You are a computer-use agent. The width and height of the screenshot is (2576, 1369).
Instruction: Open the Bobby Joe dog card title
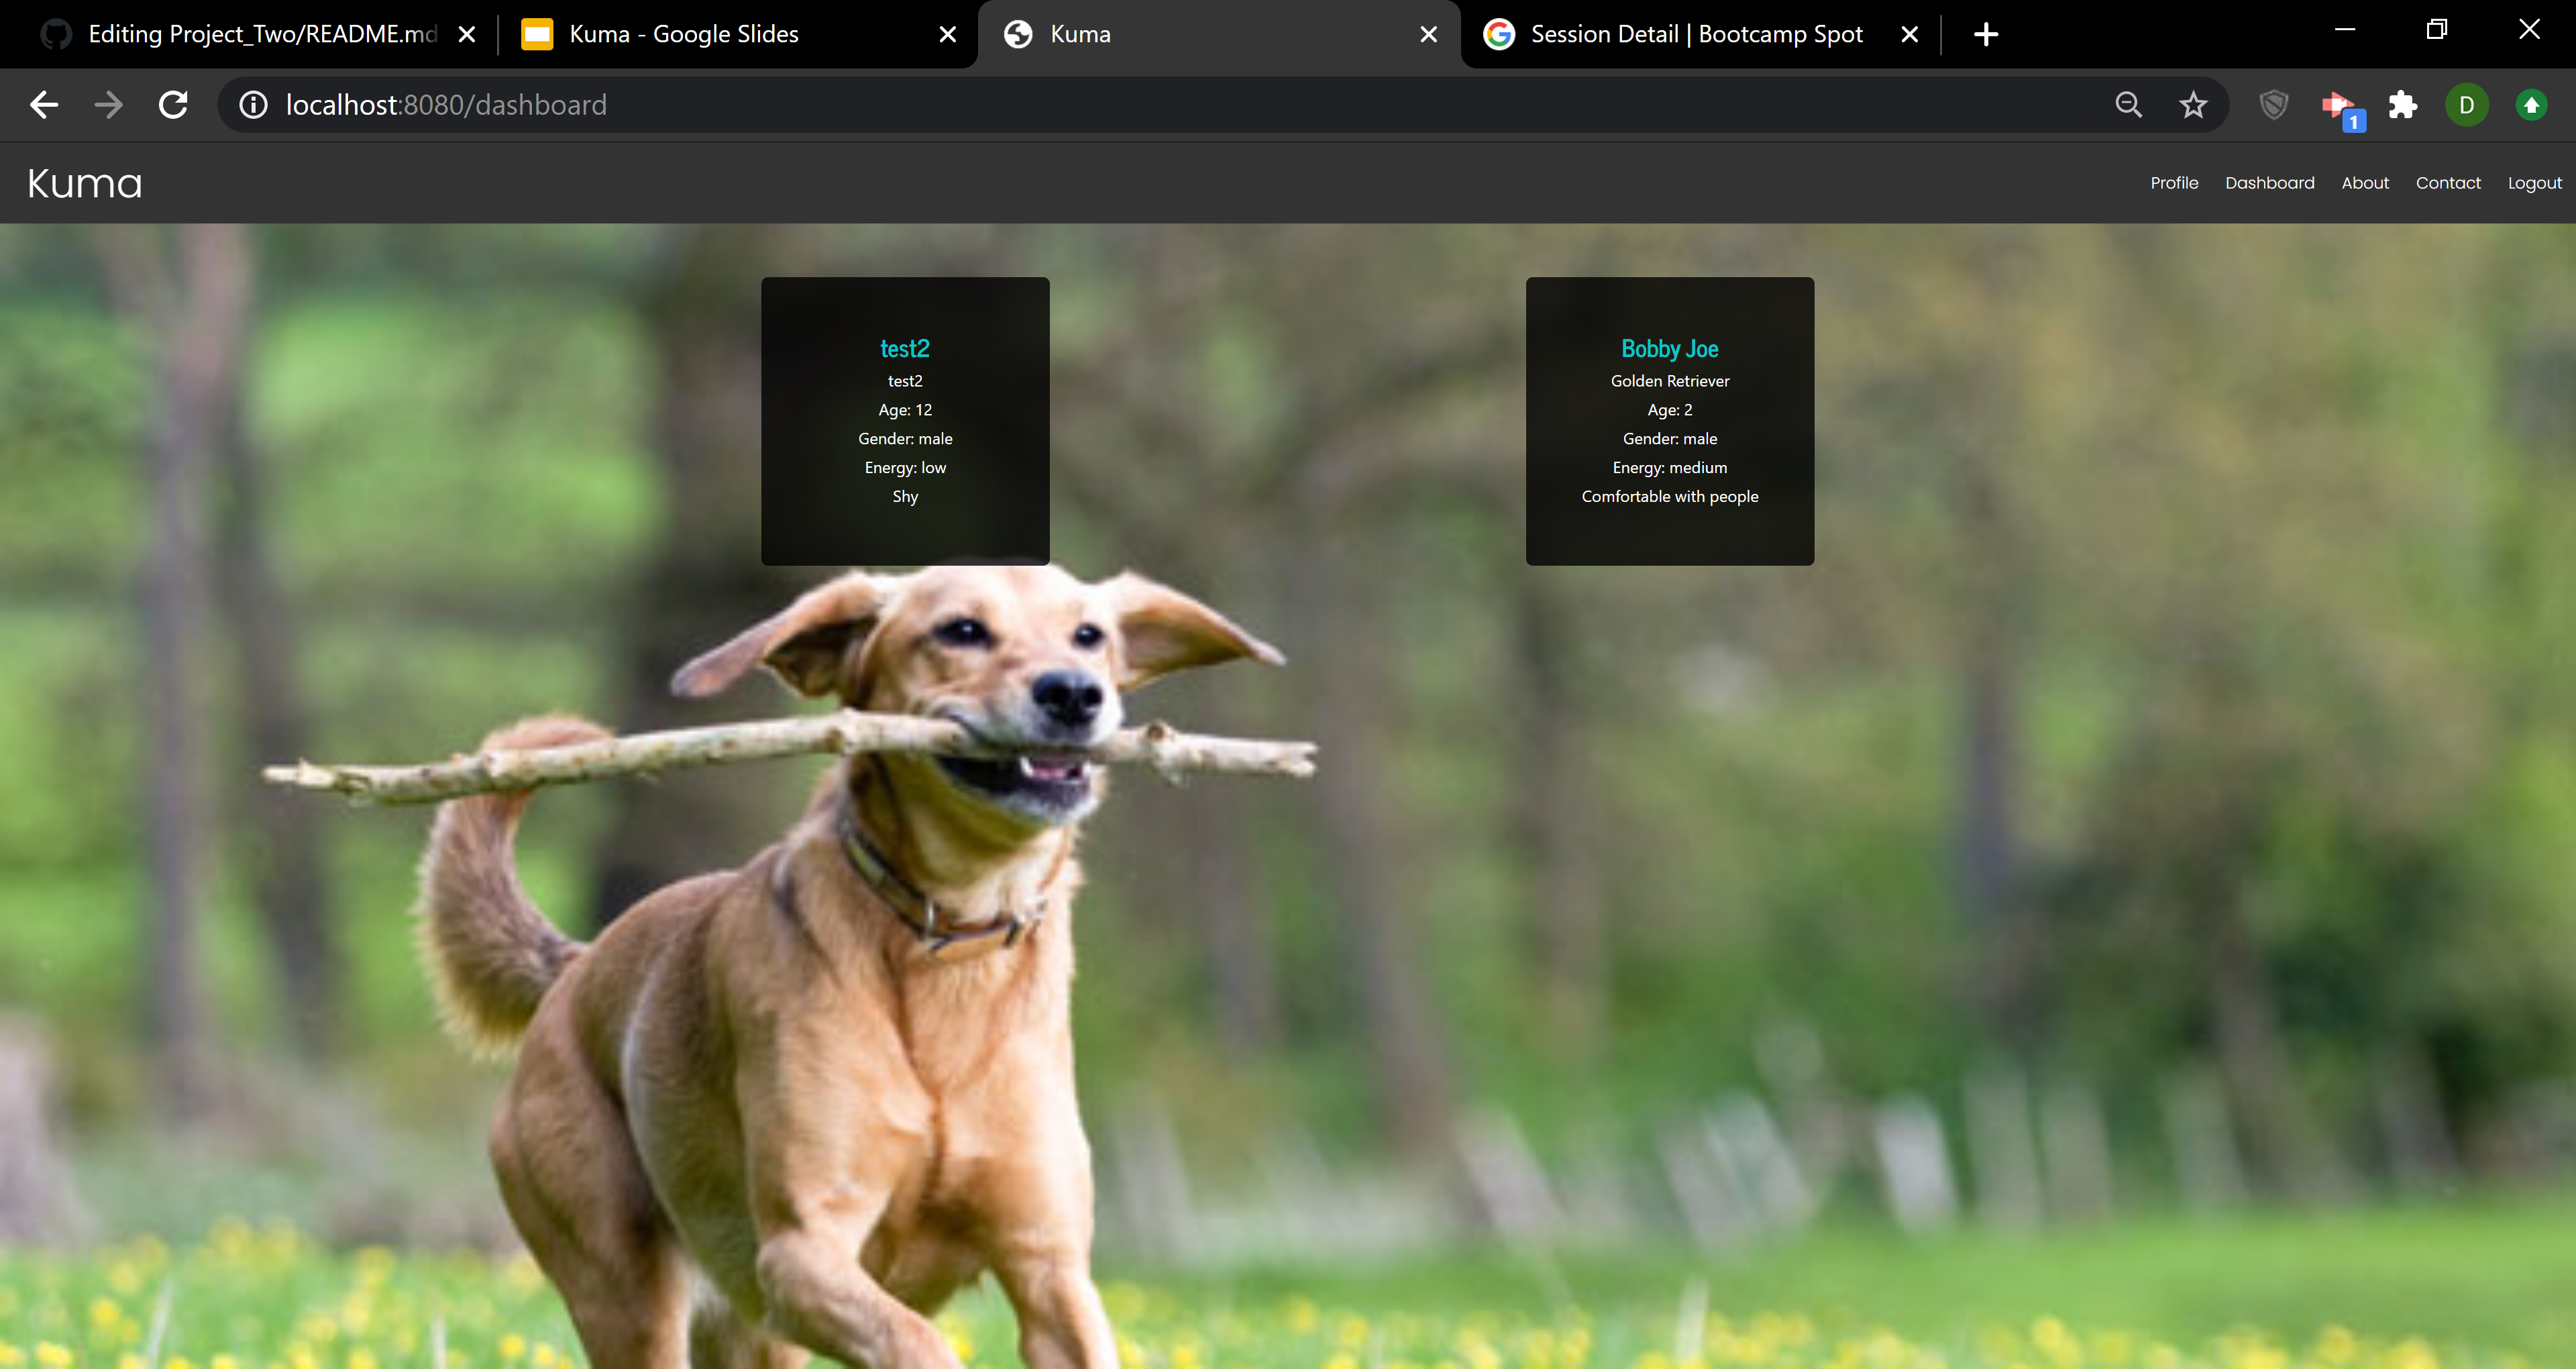point(1670,348)
